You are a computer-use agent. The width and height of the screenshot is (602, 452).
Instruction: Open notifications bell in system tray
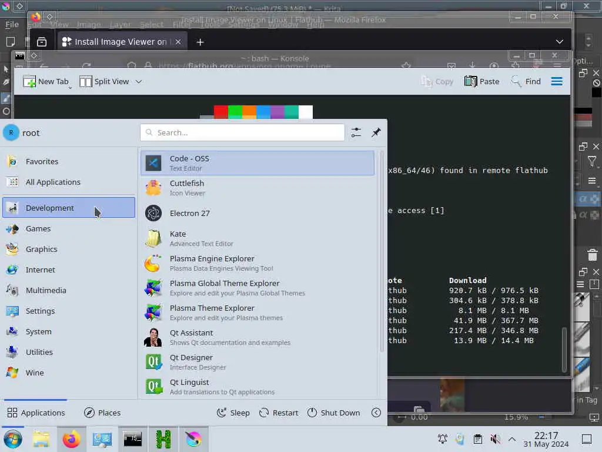442,439
